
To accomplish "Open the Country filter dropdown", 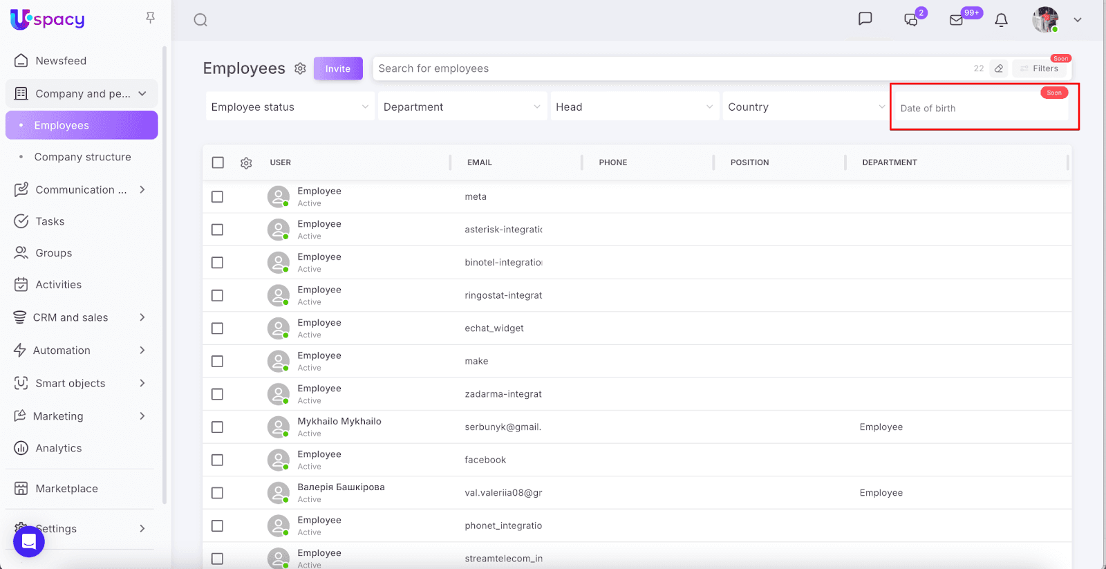I will (806, 107).
